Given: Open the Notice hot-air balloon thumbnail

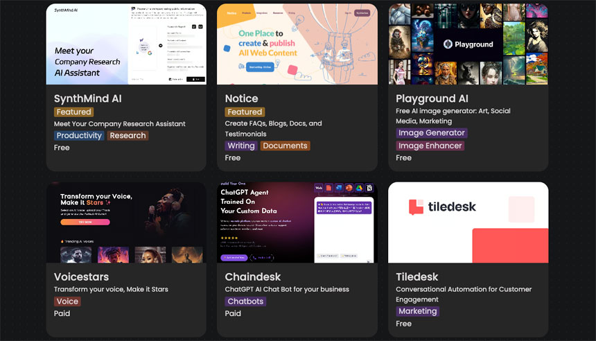Looking at the screenshot, I should coord(297,44).
